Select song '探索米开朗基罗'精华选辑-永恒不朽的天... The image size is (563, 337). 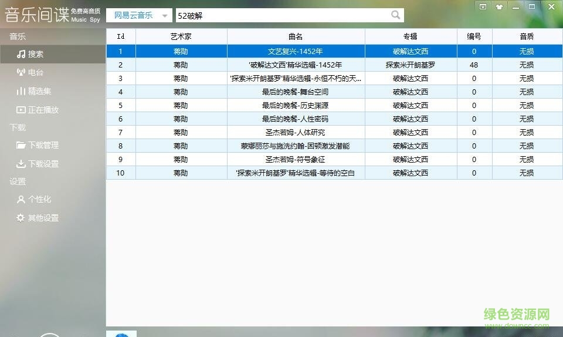coord(295,78)
